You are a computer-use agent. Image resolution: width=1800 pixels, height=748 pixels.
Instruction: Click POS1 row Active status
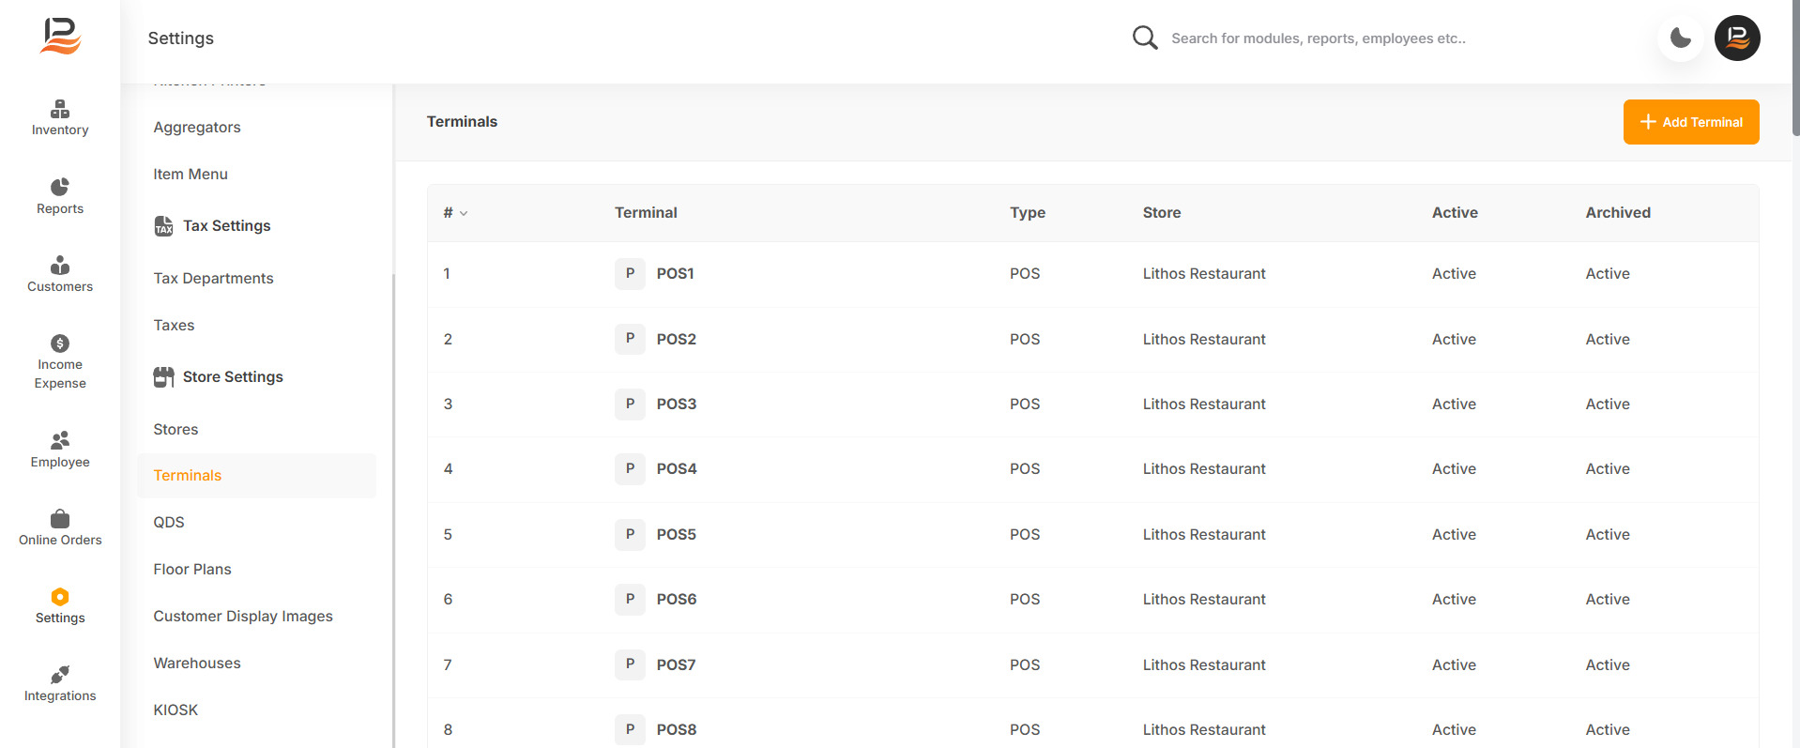point(1454,274)
